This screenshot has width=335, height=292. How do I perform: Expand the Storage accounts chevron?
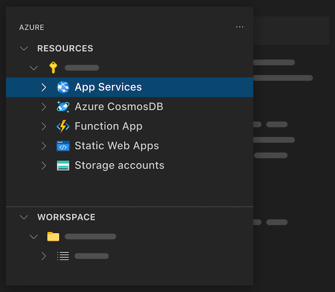pos(44,165)
